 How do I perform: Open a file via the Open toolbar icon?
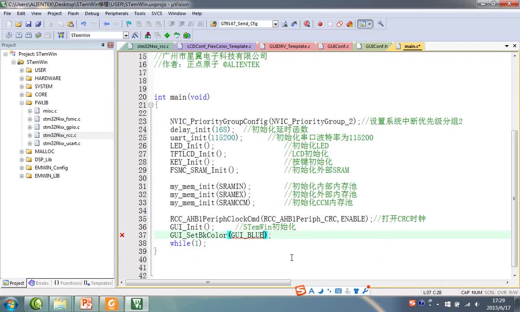tap(19, 24)
